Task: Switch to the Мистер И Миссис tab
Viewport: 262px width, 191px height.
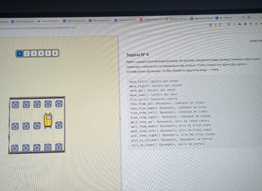Action: 176,19
